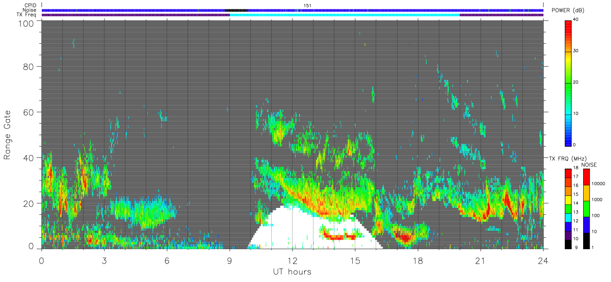Click the red echo band inside white dome
This screenshot has width=611, height=282.
340,237
